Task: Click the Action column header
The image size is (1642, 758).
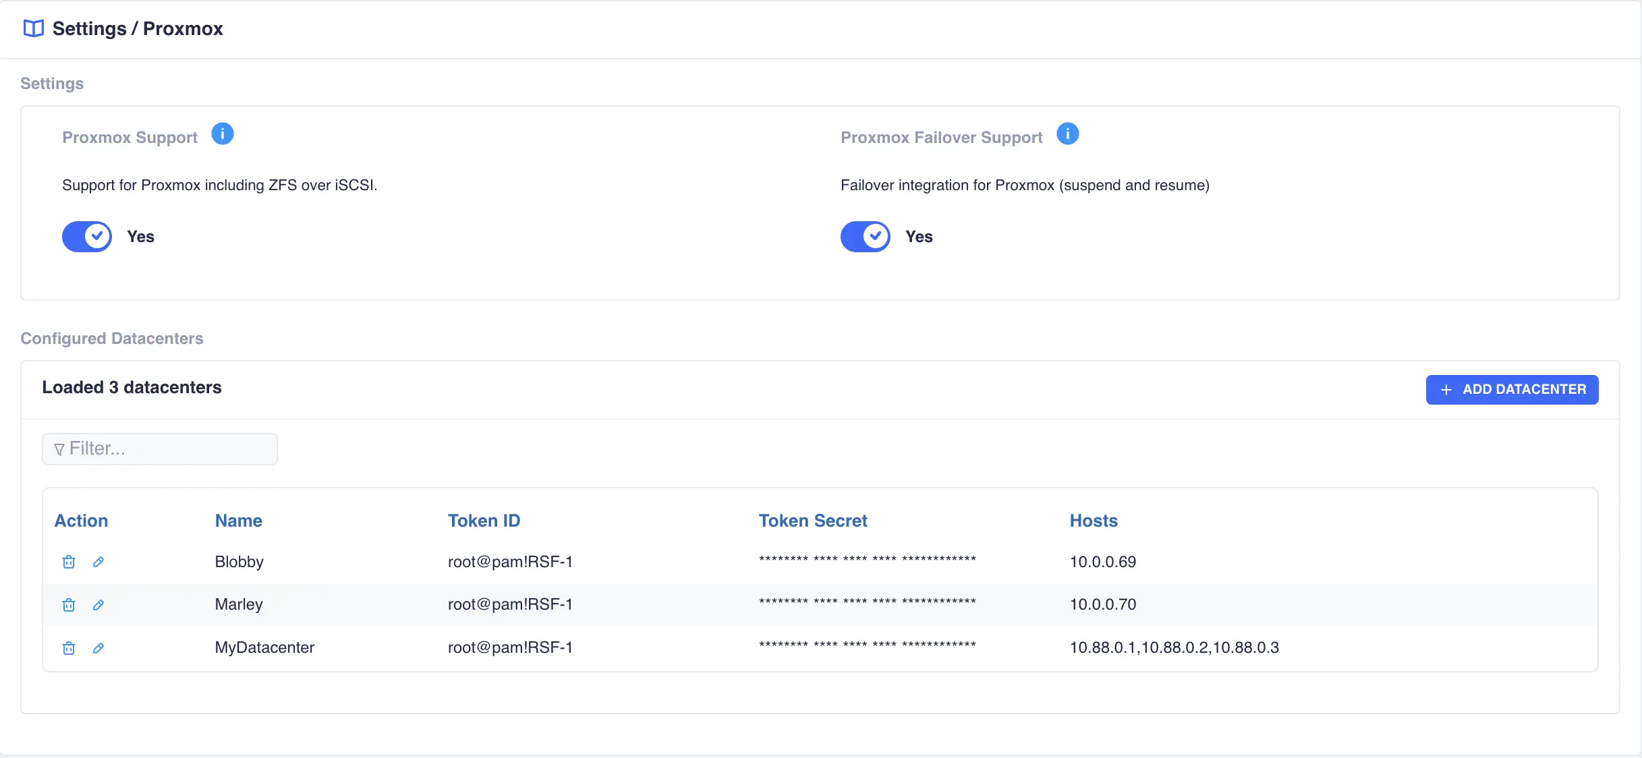Action: 81,521
